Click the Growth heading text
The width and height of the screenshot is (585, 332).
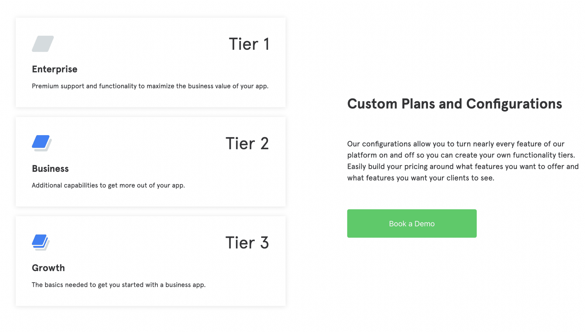[48, 268]
